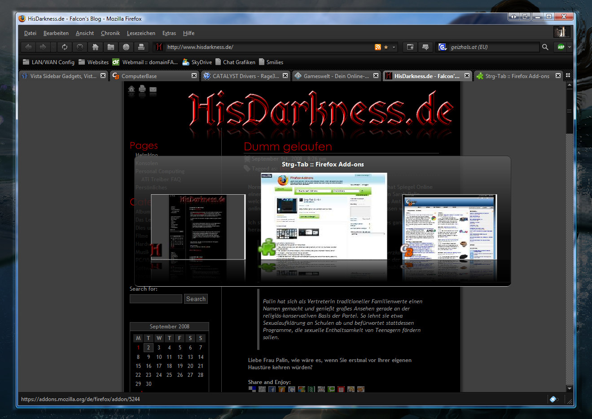Close the Gameswelt tab
The image size is (592, 419).
click(376, 76)
